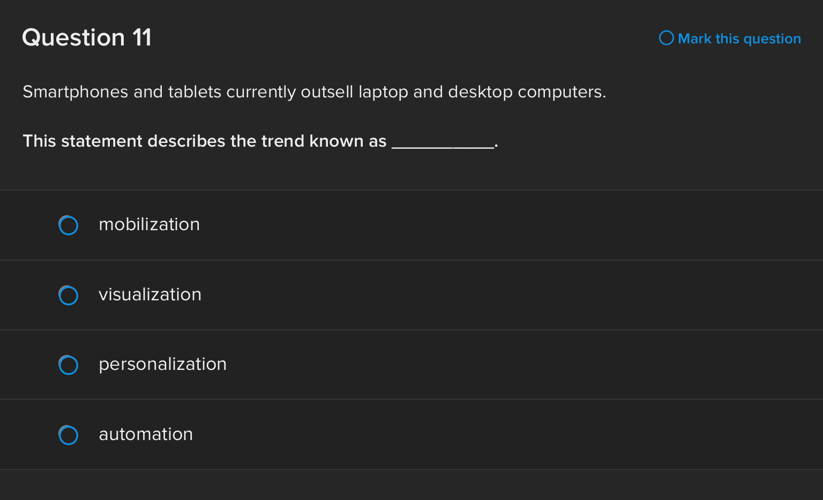
Task: Click the word outsell in the statement
Action: pyautogui.click(x=327, y=92)
